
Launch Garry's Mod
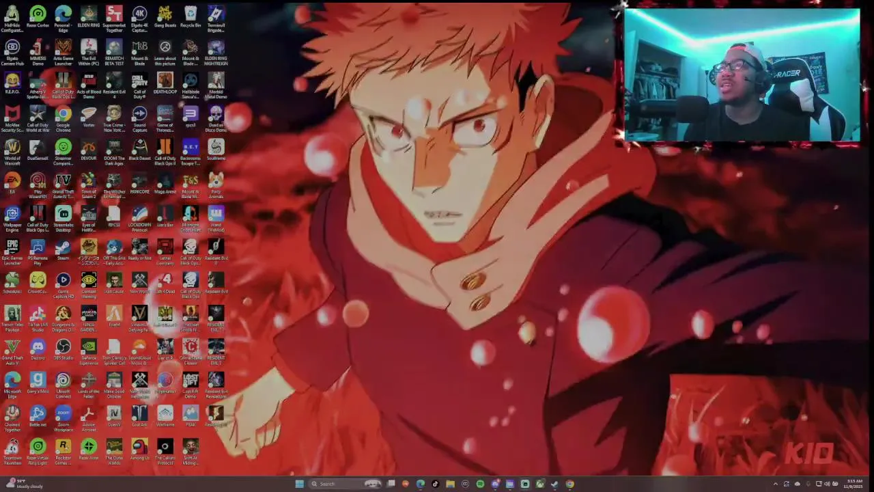click(38, 384)
